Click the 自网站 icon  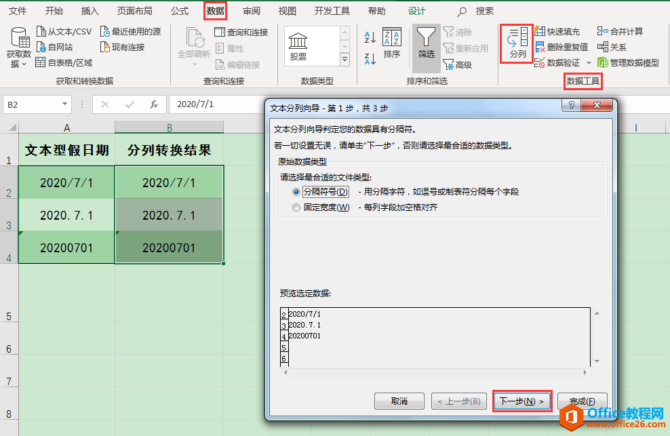pos(41,47)
